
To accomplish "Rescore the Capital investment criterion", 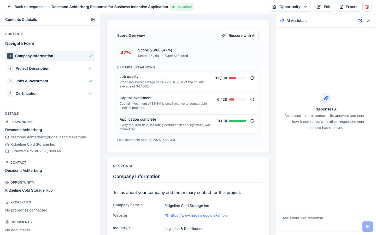I will [x=252, y=99].
